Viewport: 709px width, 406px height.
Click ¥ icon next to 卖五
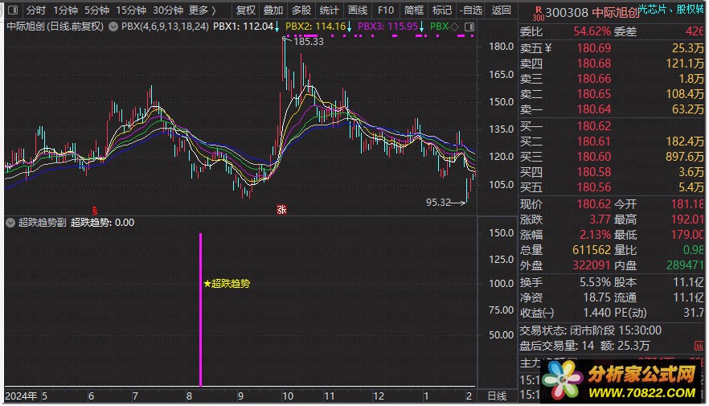click(x=548, y=48)
